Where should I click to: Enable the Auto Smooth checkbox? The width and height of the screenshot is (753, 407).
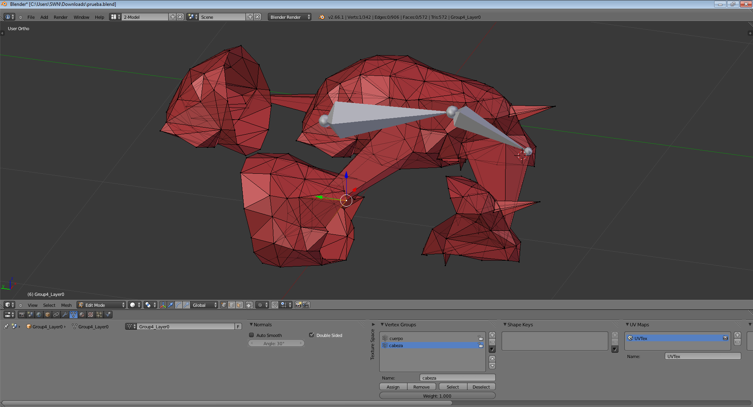(252, 335)
